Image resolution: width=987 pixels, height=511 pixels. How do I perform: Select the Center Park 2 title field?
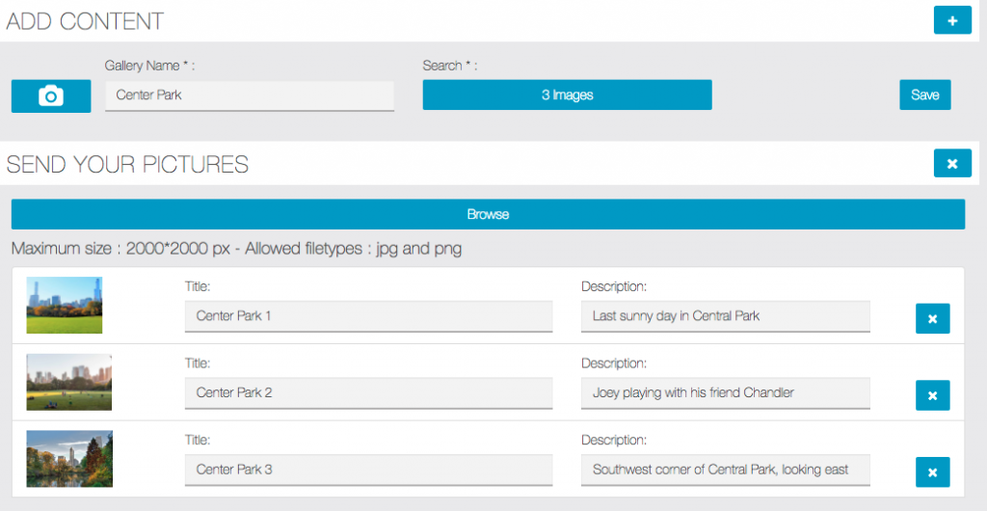coord(368,392)
